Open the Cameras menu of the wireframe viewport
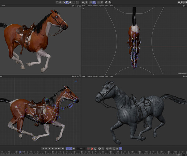Viewport: 187px width, 156px height. [x=89, y=76]
